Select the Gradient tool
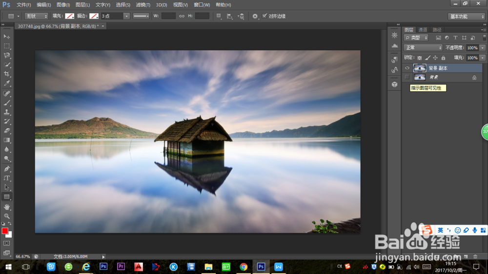Screen dimensions: 488x274 6,140
